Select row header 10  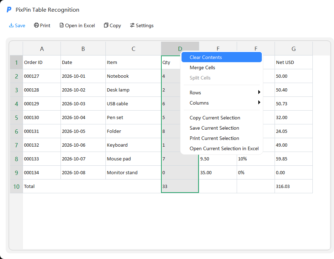16,187
